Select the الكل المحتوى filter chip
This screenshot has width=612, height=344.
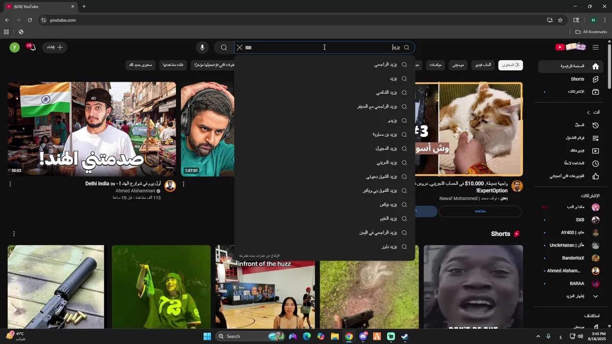511,65
